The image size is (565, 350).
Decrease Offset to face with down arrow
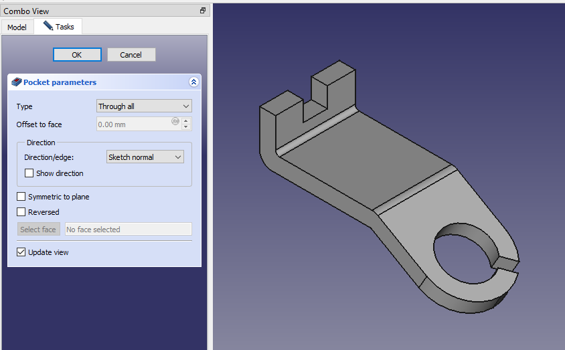point(186,127)
